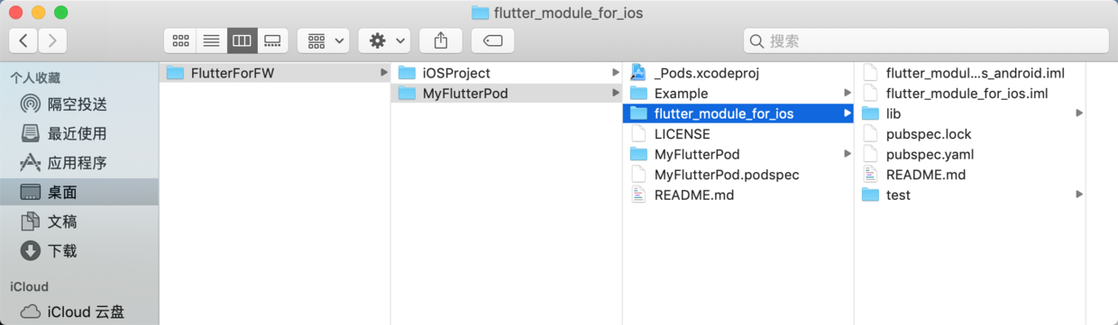Open 最近使用 in the sidebar
This screenshot has width=1118, height=325.
pyautogui.click(x=78, y=133)
